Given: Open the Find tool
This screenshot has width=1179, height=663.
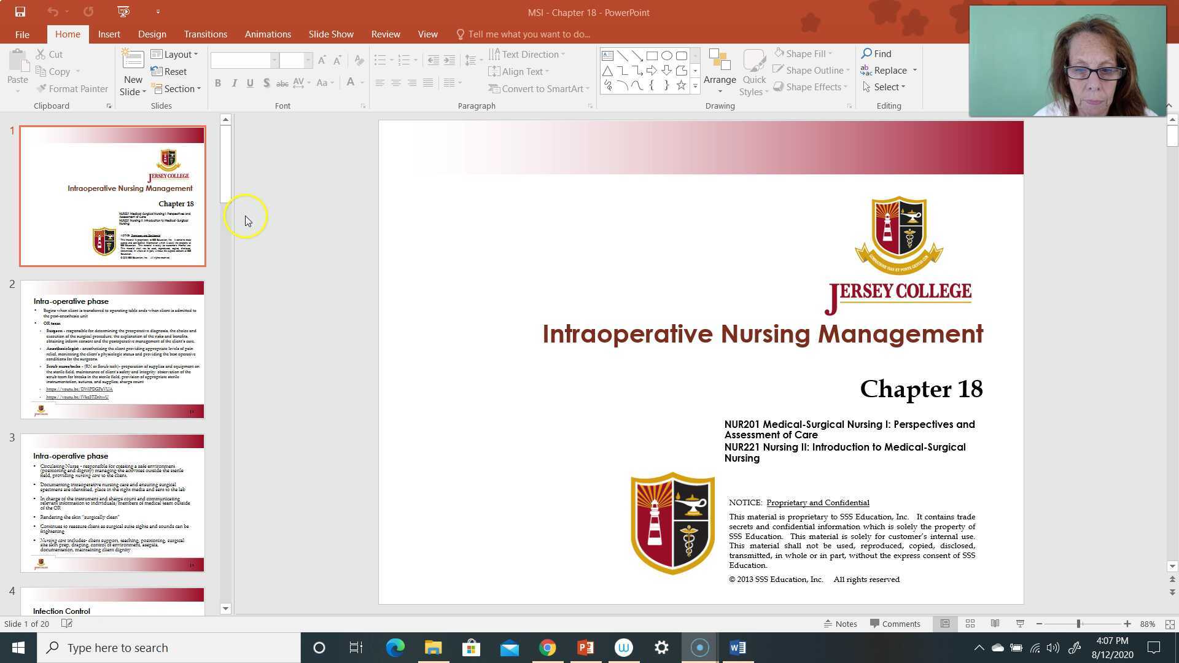Looking at the screenshot, I should 876,53.
